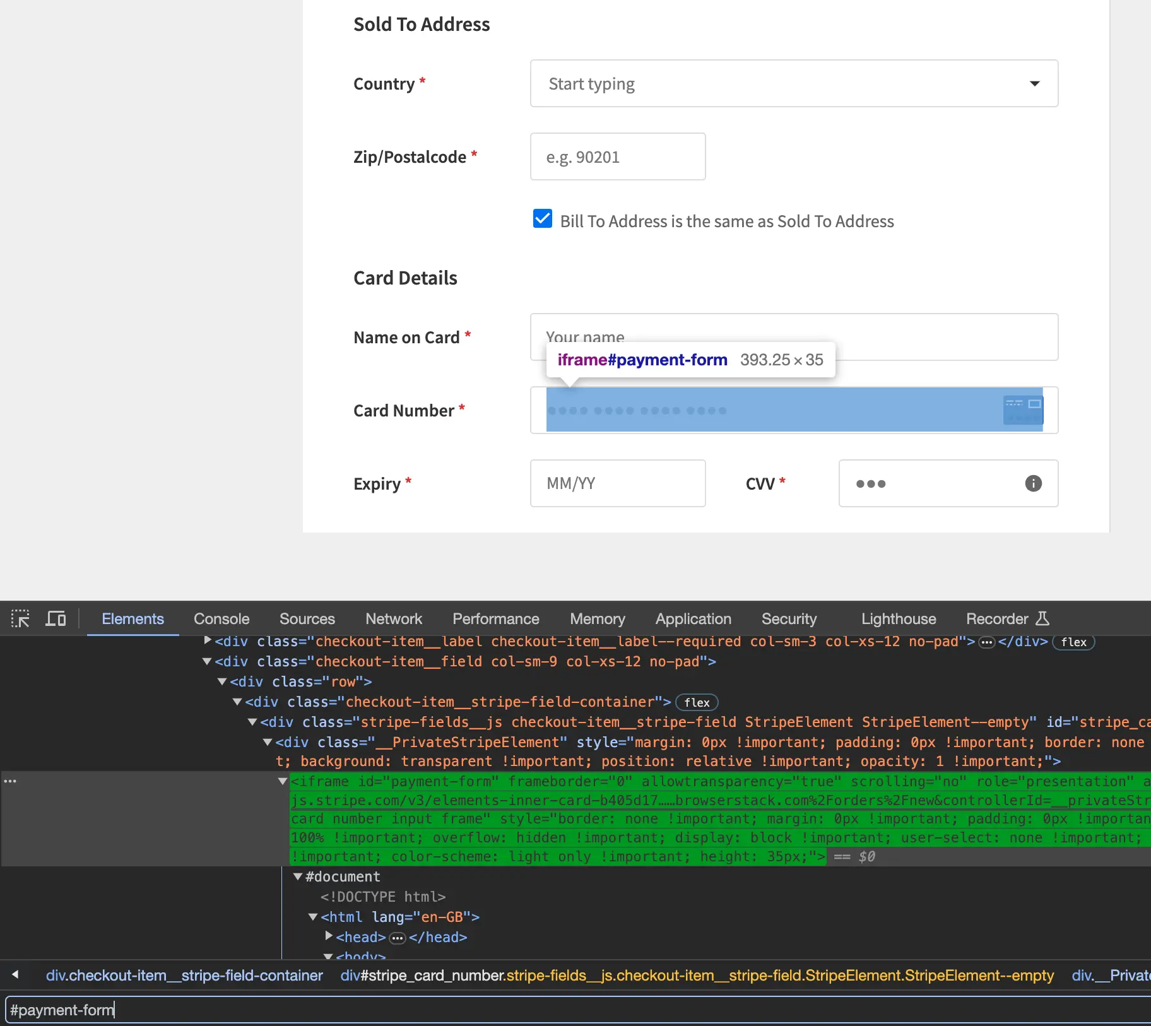This screenshot has height=1026, width=1151.
Task: Click the CVV info icon
Action: (x=1033, y=483)
